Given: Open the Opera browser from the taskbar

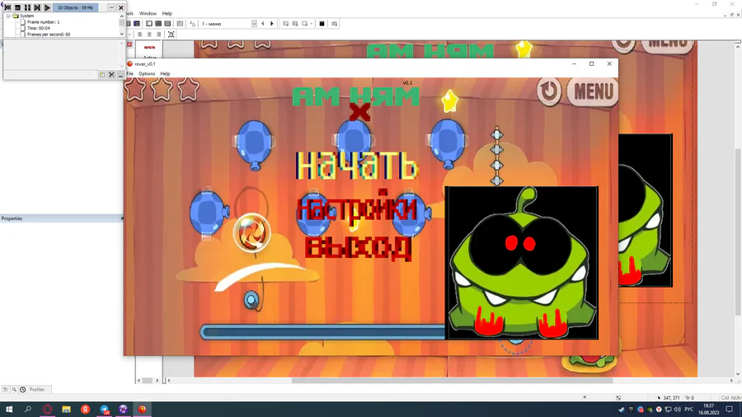Looking at the screenshot, I should (47, 409).
